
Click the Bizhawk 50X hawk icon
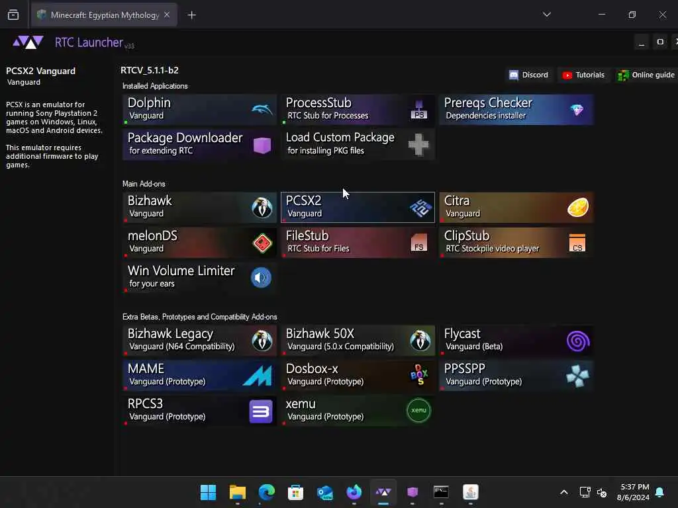[420, 341]
